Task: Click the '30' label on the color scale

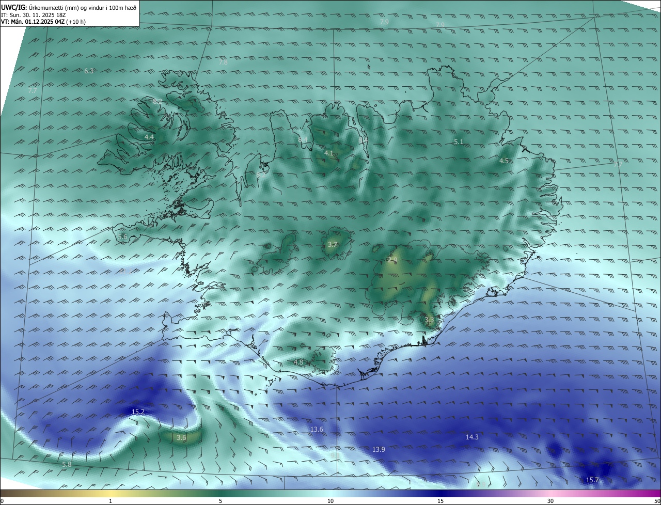Action: tap(550, 501)
